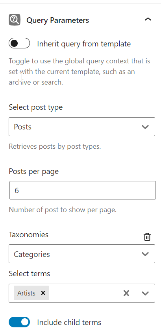Screen dimensions: 161x336
Task: Open the Categories taxonomy dropdown
Action: coord(82,254)
